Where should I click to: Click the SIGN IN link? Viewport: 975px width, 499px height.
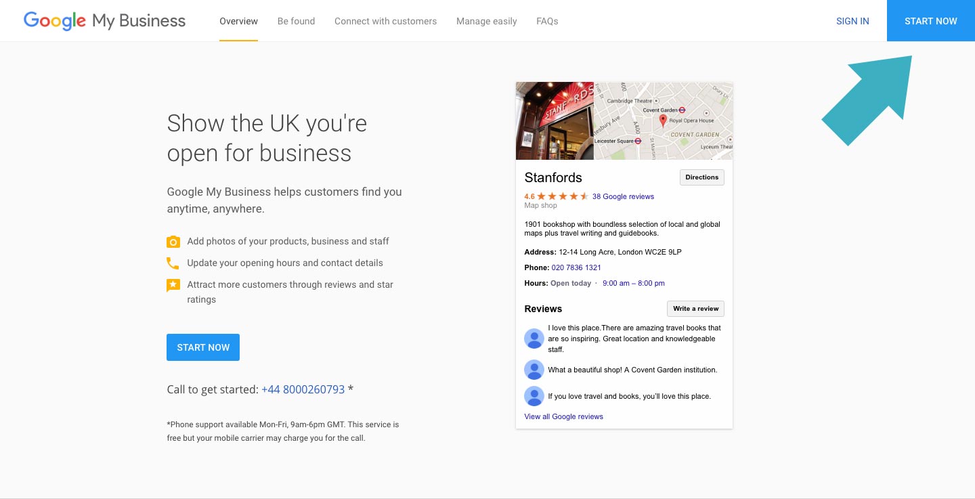[852, 21]
